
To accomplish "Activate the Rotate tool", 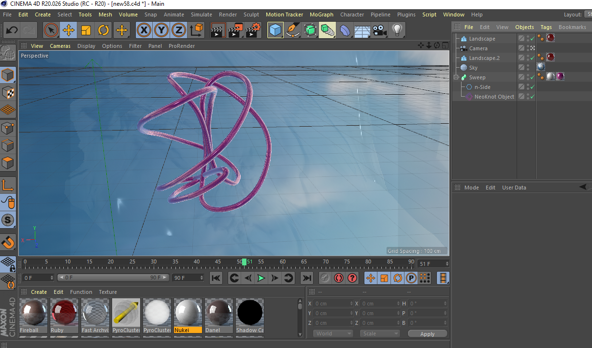I will 103,30.
